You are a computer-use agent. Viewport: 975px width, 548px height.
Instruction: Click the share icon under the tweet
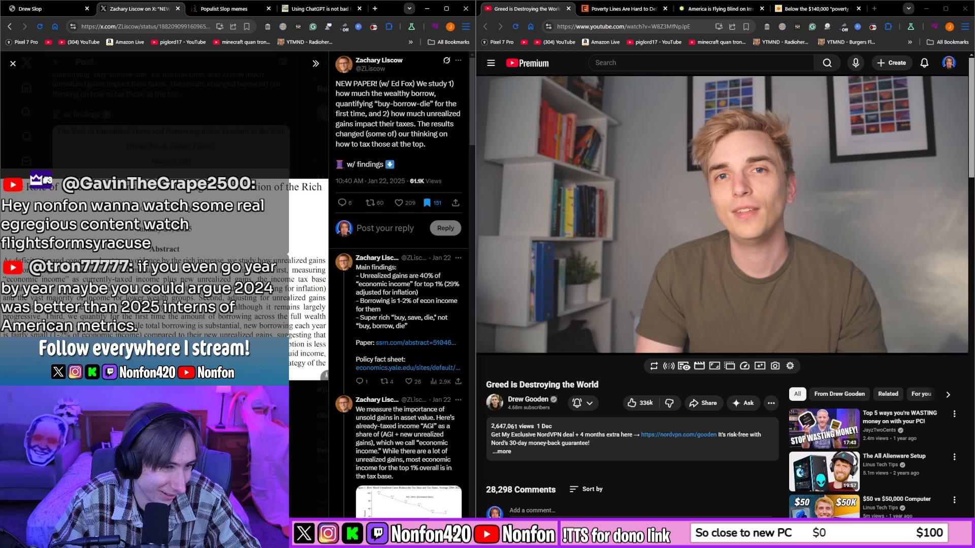456,202
